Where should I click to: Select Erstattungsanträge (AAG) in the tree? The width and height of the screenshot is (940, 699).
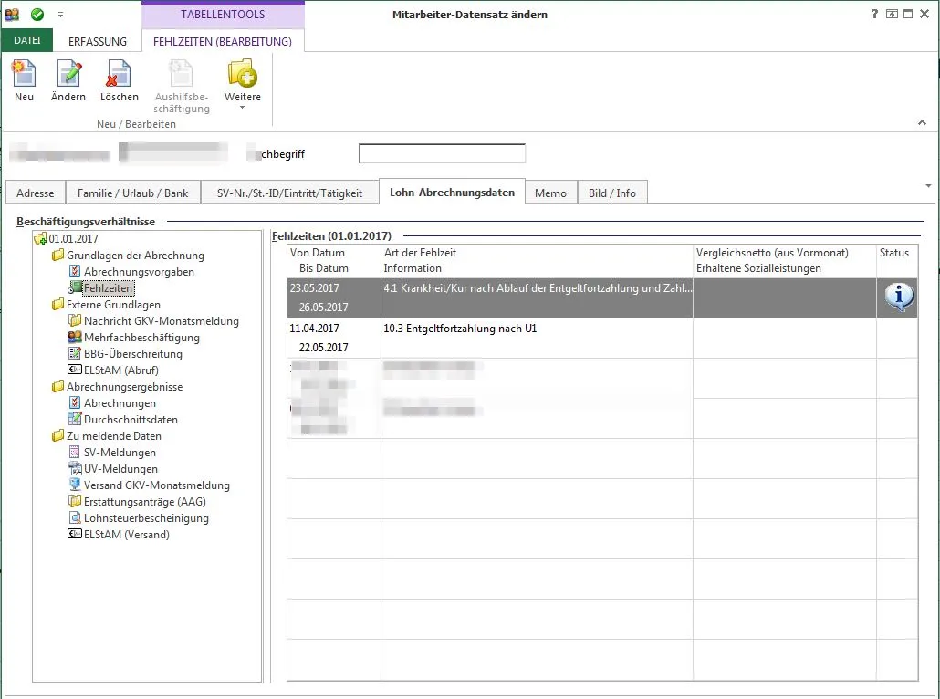tap(144, 502)
